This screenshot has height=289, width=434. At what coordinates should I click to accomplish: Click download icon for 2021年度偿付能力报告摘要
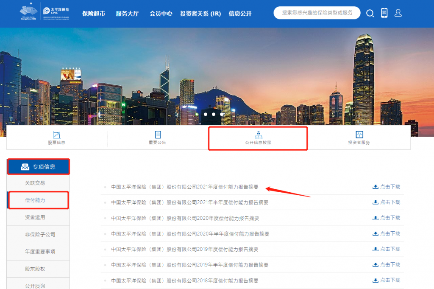coord(376,187)
